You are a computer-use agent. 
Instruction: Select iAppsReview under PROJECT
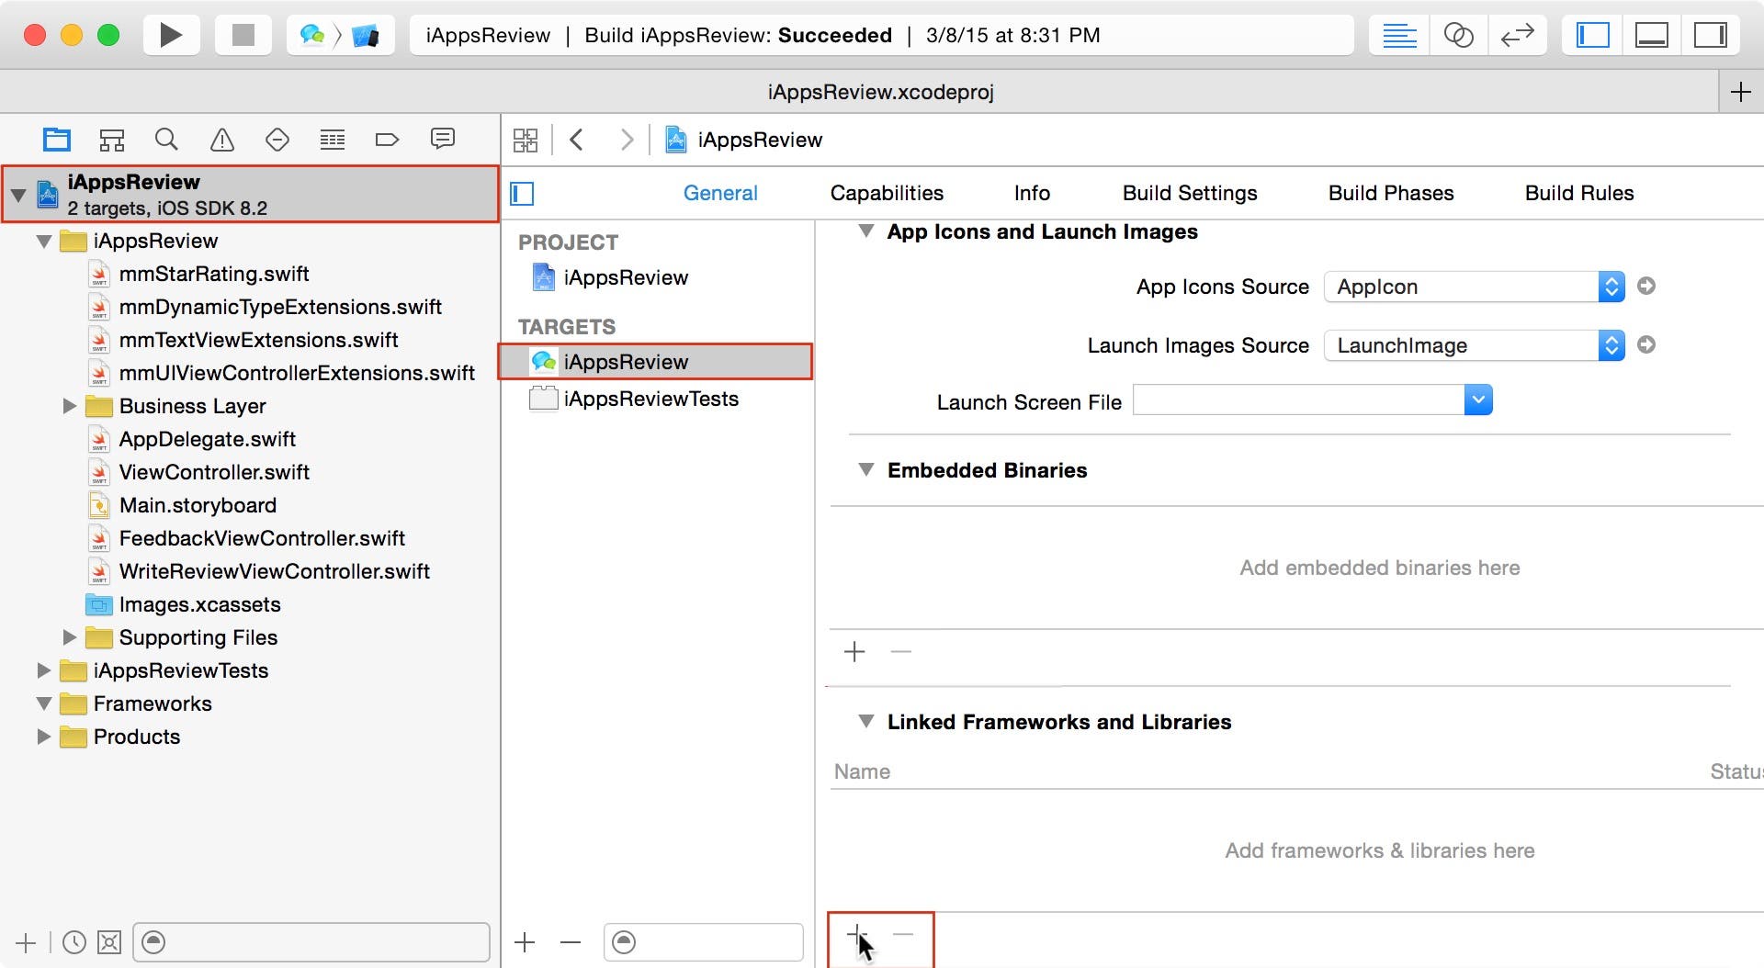pos(626,277)
